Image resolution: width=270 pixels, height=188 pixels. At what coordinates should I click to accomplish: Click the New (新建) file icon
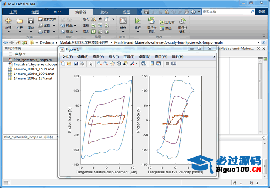coord(8,21)
